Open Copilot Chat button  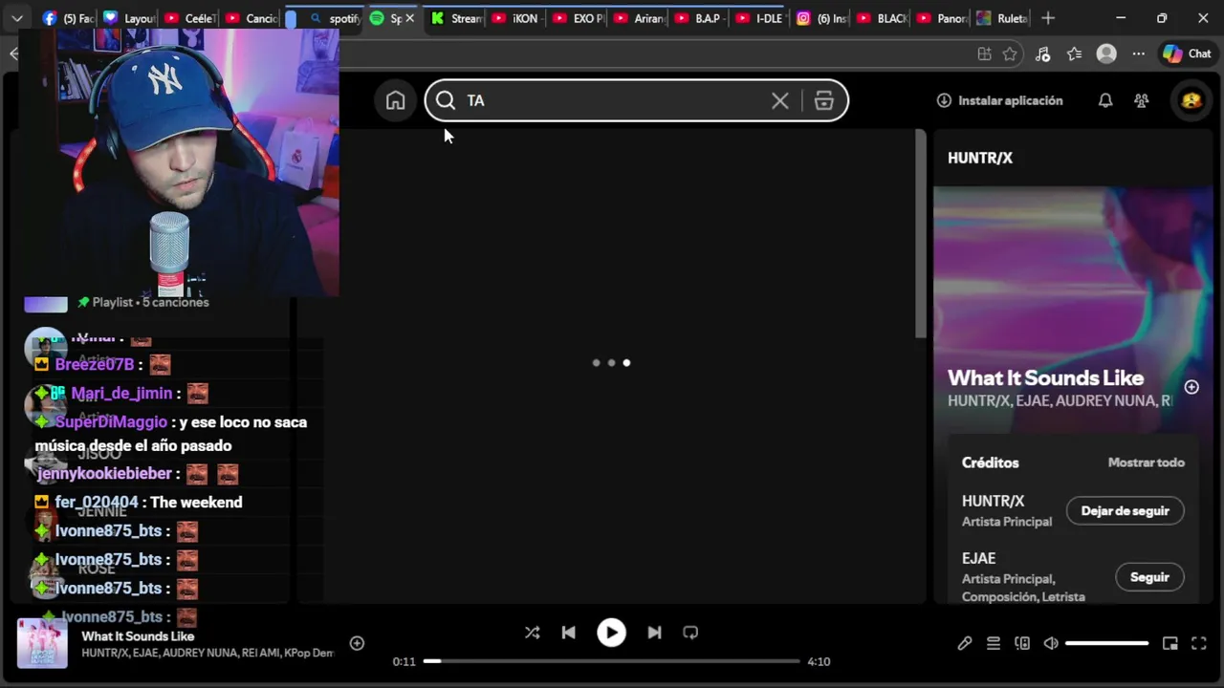pos(1187,54)
